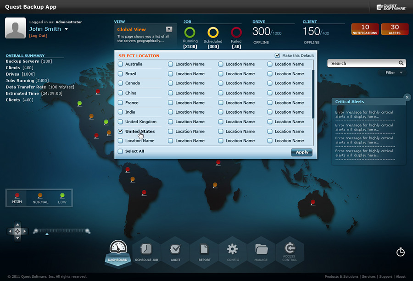
Task: Check the United Kingdom checkbox
Action: (120, 122)
